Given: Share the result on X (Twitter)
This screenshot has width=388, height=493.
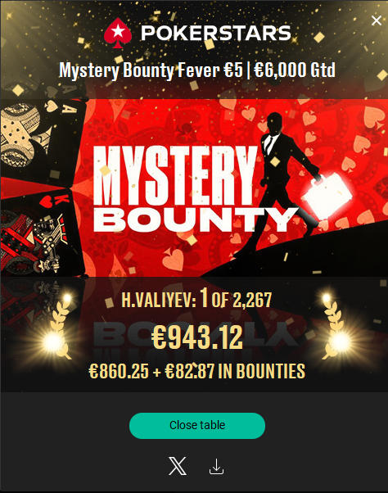Looking at the screenshot, I should click(178, 466).
